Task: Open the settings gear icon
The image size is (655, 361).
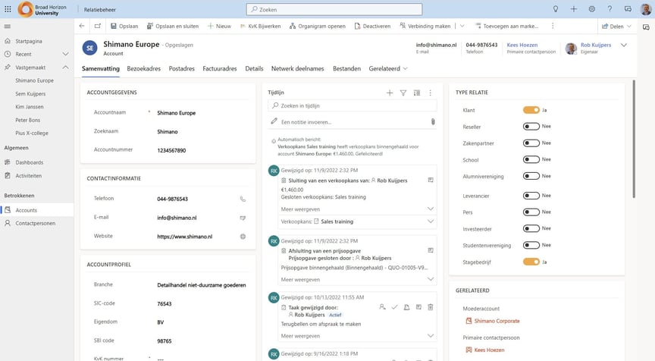Action: tap(591, 9)
